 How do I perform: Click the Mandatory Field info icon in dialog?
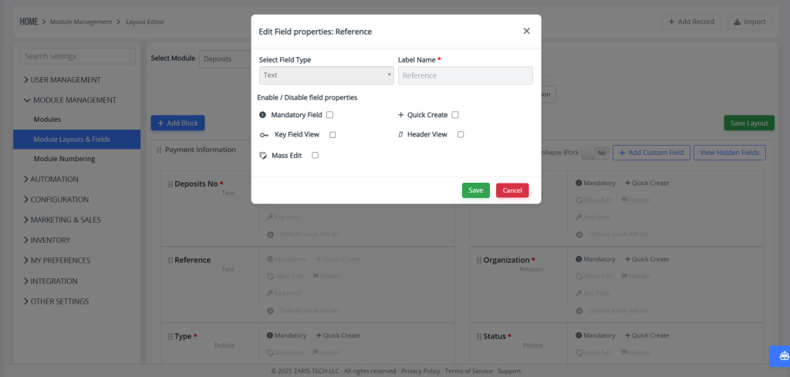tap(262, 115)
